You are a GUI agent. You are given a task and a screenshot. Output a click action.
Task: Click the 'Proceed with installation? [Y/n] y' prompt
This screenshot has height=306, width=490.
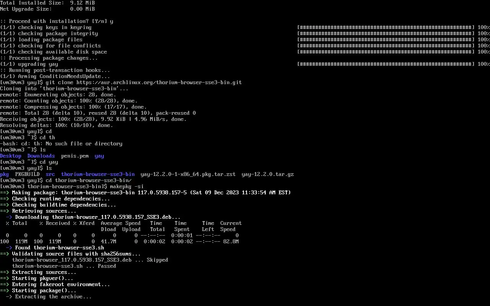pos(57,21)
